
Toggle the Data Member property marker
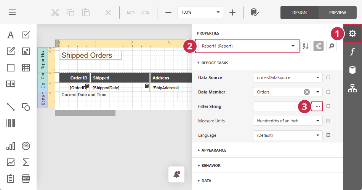[x=328, y=92]
